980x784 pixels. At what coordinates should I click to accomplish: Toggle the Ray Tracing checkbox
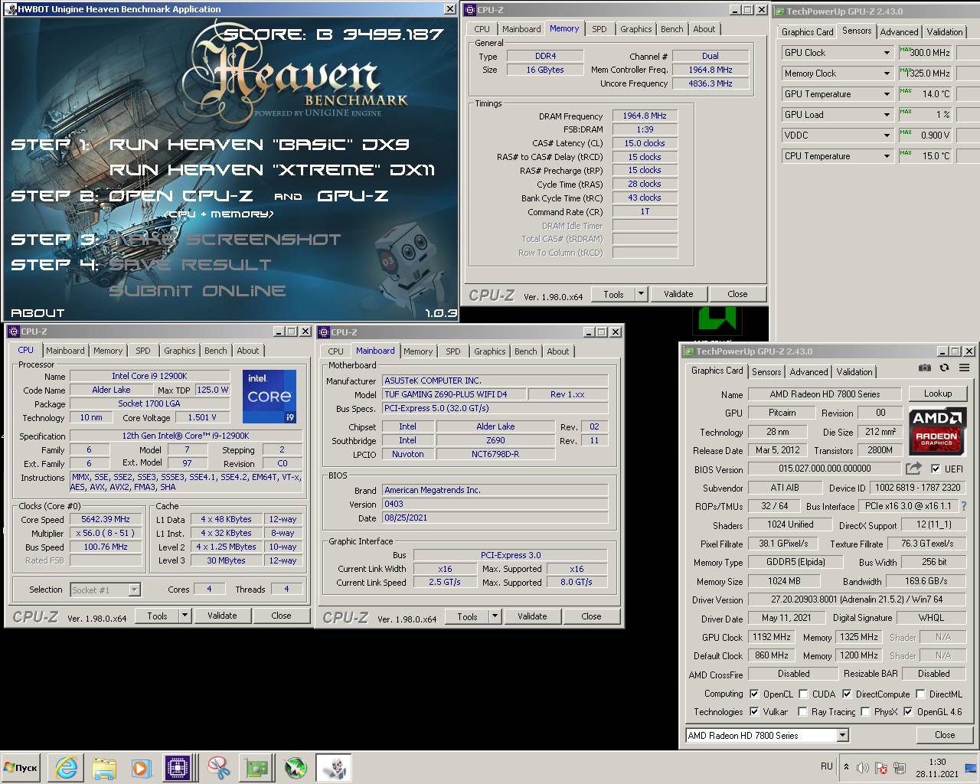pos(802,711)
